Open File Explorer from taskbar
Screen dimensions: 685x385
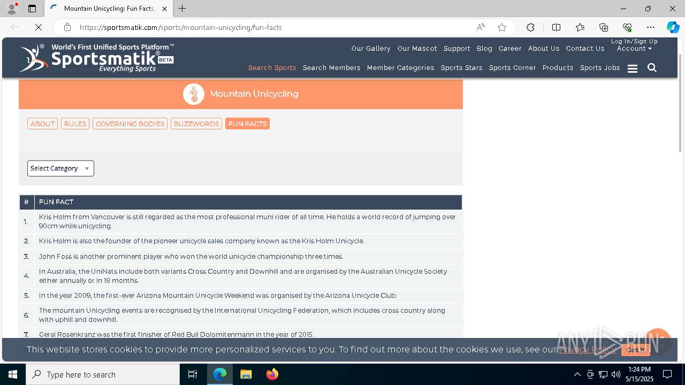click(x=246, y=374)
